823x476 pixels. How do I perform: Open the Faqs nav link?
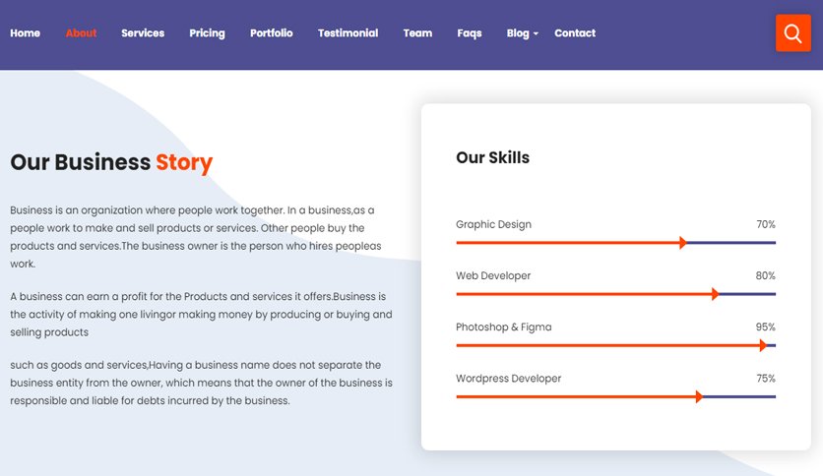[470, 33]
